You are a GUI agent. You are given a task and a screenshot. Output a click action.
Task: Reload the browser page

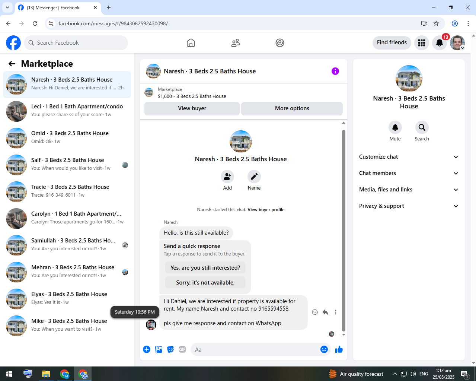point(35,23)
